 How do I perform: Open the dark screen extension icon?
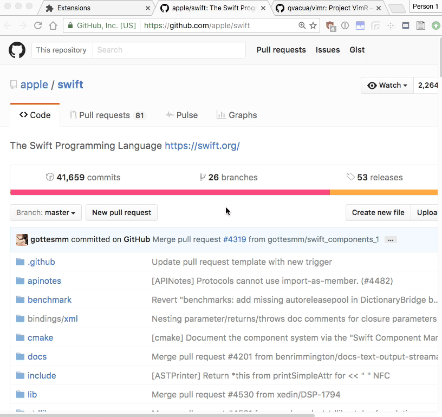click(x=406, y=25)
